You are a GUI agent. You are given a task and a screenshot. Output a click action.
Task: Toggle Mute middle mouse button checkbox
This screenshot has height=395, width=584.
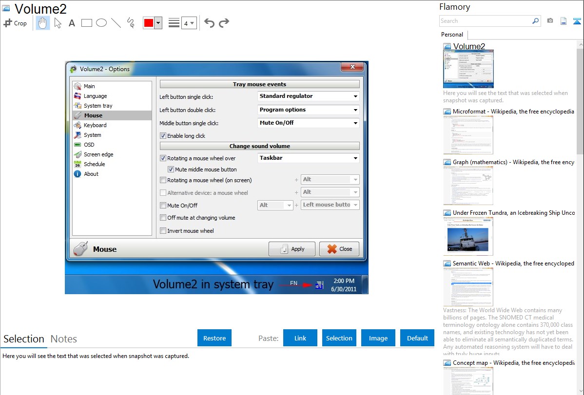[x=171, y=169]
